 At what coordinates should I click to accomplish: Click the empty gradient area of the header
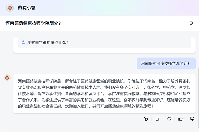(114, 8)
